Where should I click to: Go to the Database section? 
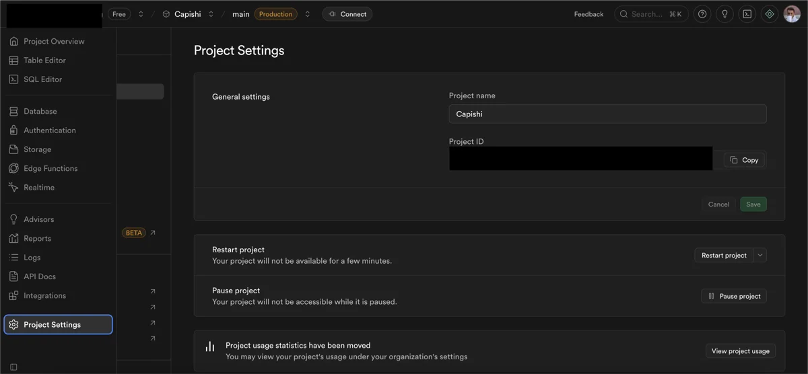[40, 111]
